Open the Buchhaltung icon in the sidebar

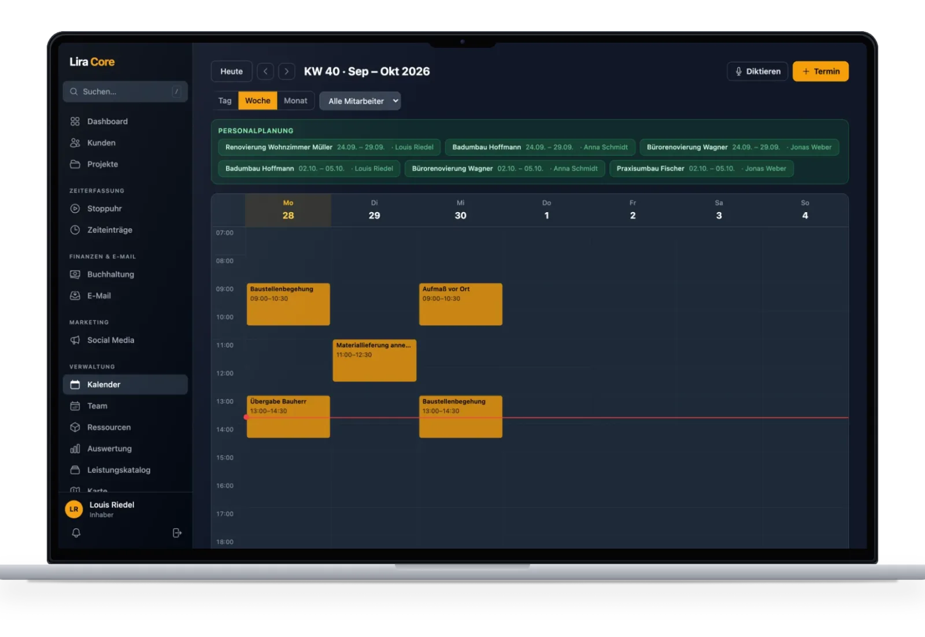point(75,275)
